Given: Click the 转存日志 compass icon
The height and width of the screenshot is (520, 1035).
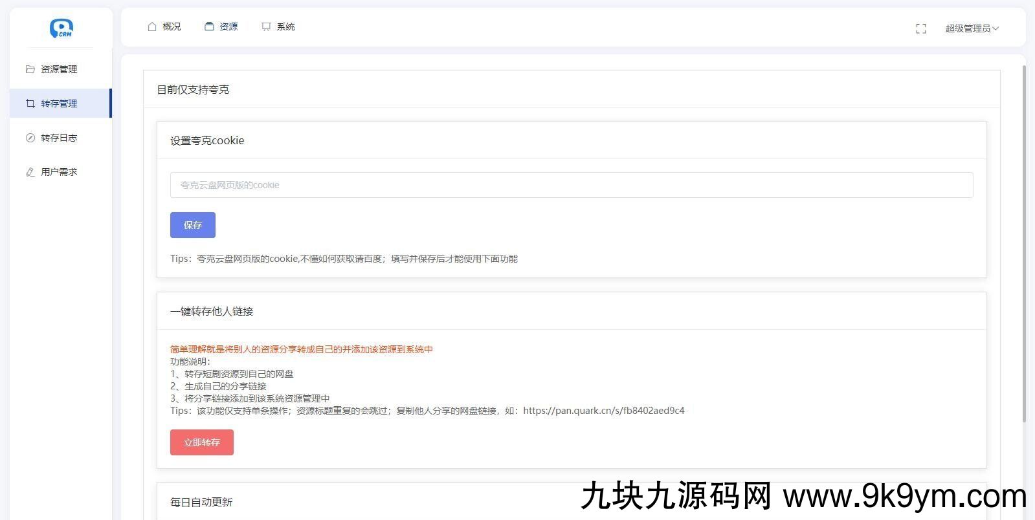Looking at the screenshot, I should click(x=30, y=138).
